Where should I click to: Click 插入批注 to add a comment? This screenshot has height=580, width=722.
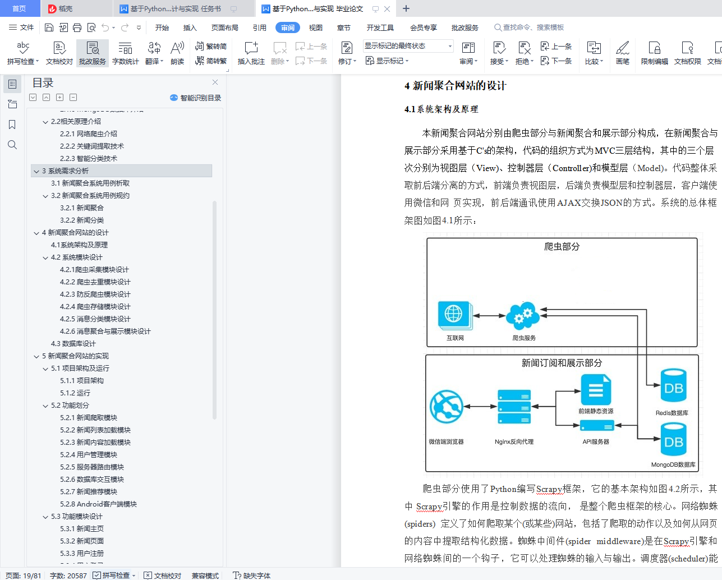point(251,53)
